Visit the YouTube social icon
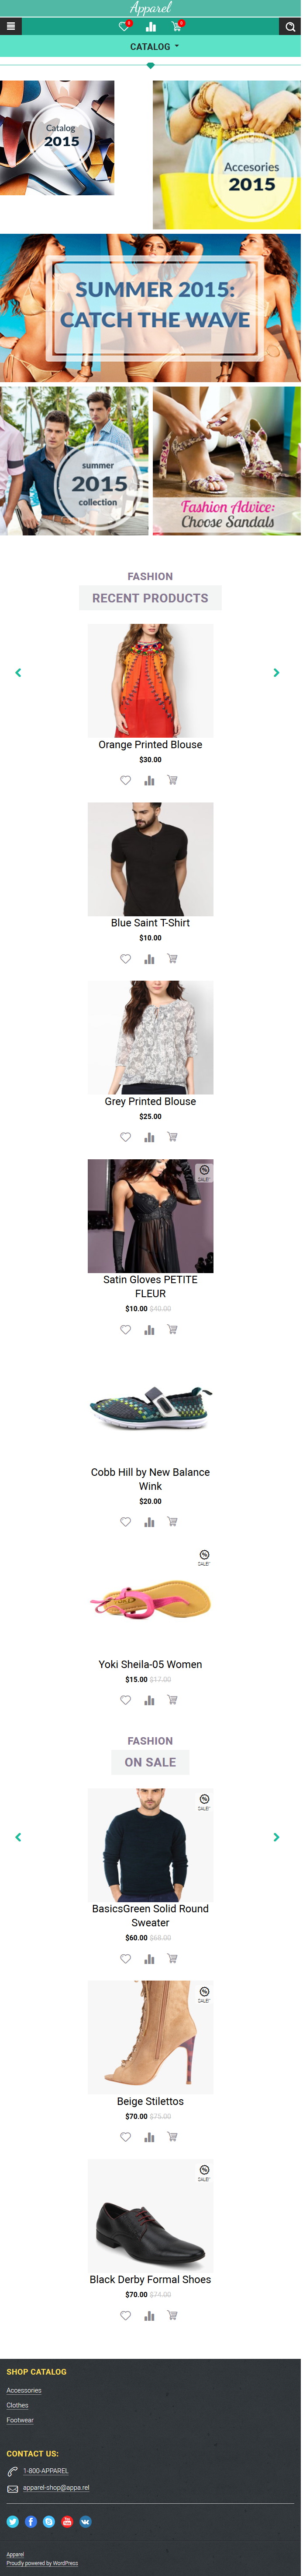303x2576 pixels. 68,2521
